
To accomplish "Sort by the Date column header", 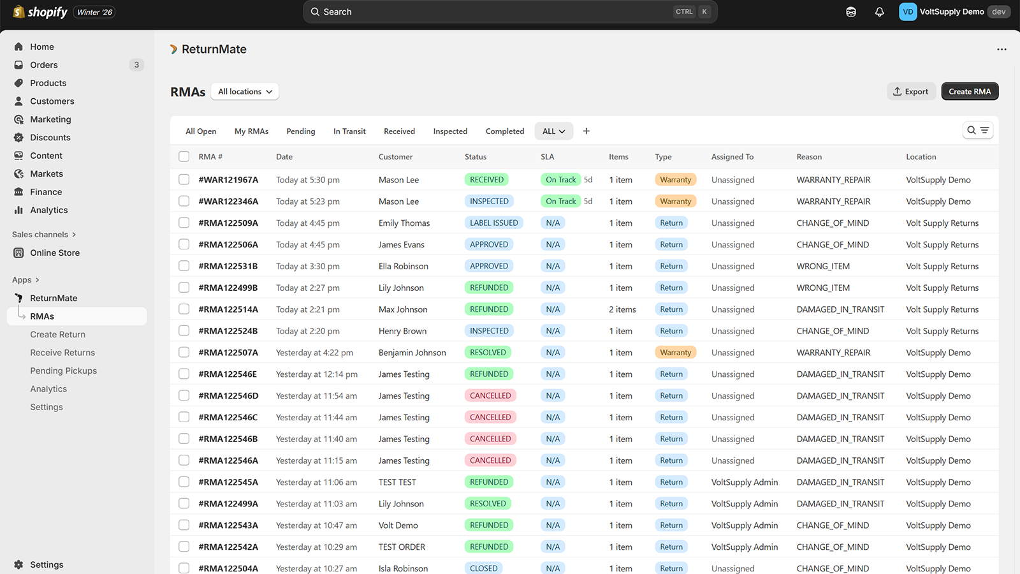I will point(284,157).
